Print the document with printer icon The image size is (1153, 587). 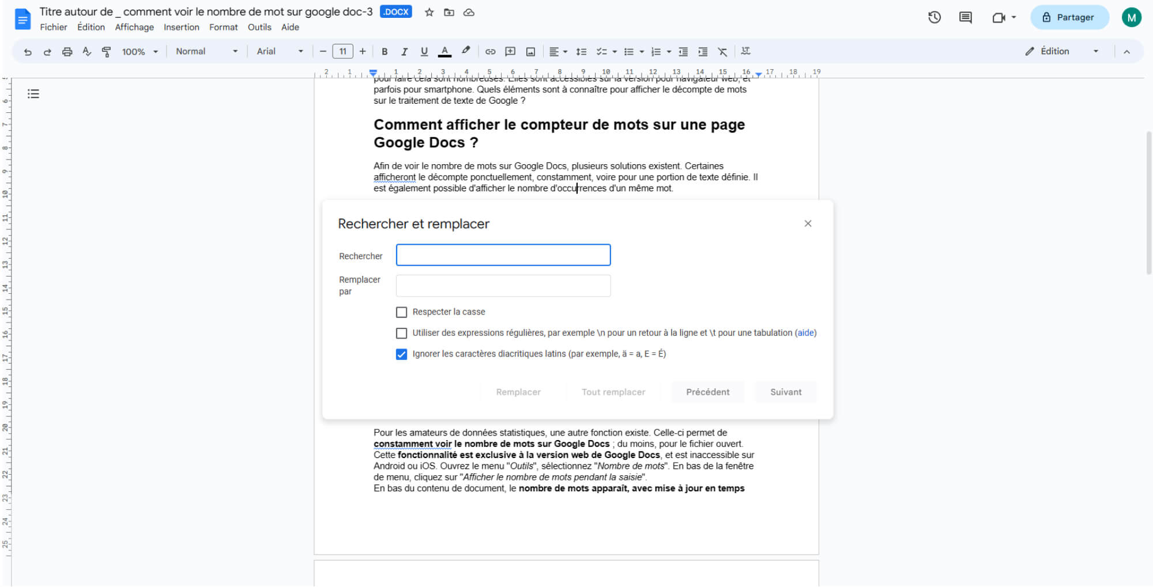pyautogui.click(x=67, y=52)
